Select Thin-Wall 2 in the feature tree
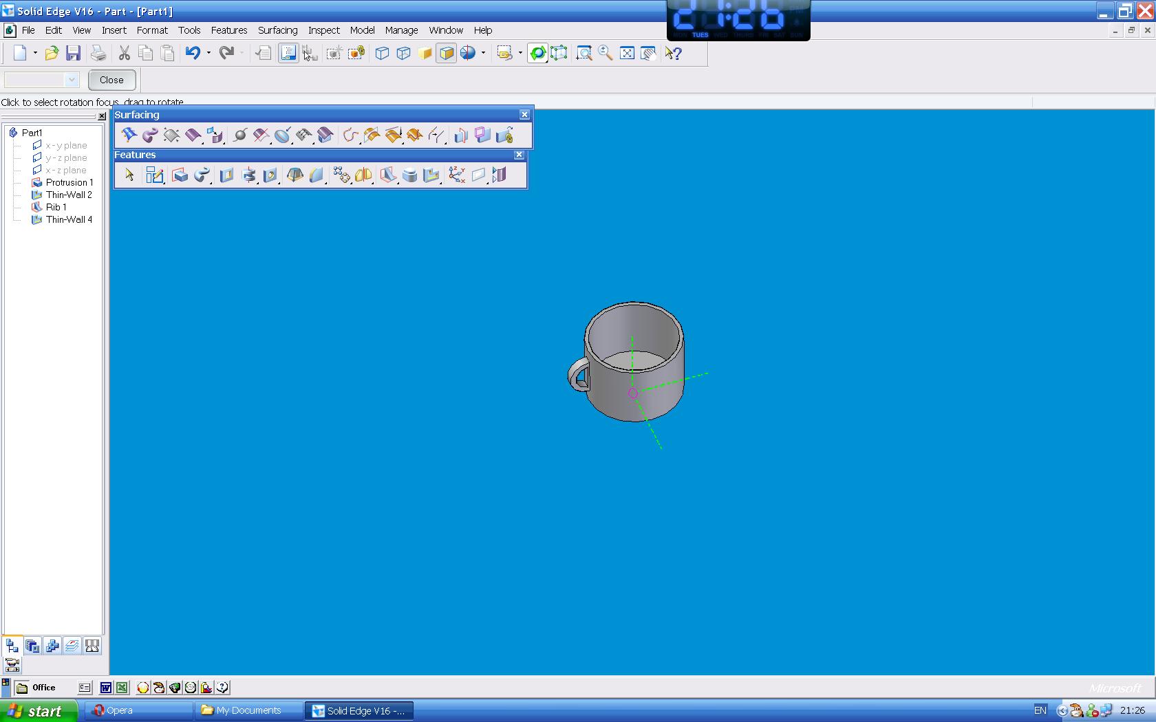Screen dimensions: 1156x722 pos(62,195)
